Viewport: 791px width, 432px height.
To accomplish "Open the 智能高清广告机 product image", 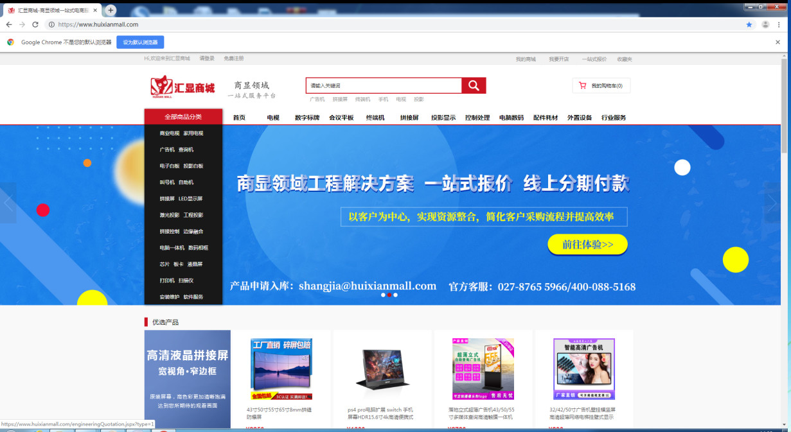I will (x=584, y=369).
